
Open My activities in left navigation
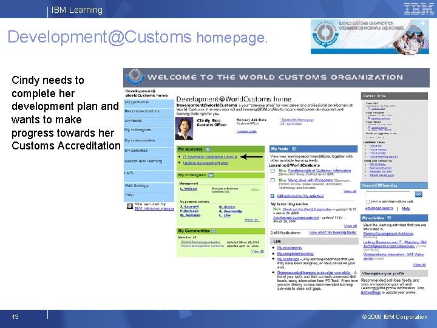(149, 151)
